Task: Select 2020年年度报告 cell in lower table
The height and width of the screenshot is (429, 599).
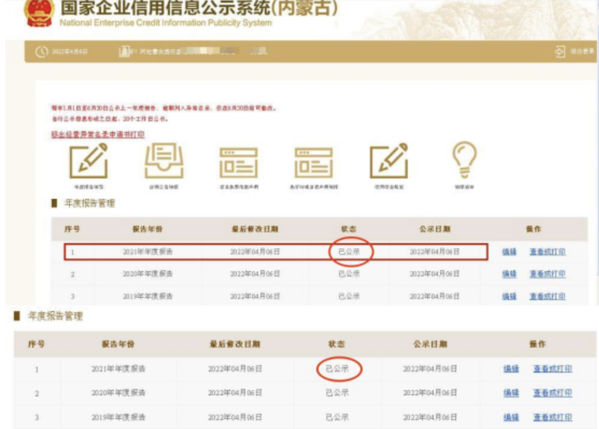Action: (x=118, y=393)
